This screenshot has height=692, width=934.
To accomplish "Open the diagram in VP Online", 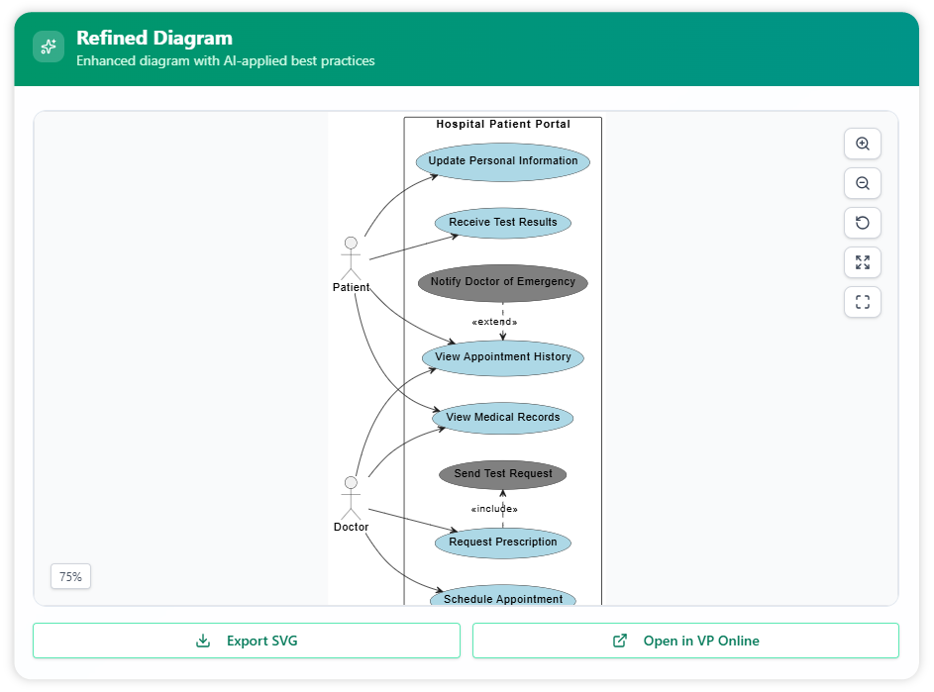I will pyautogui.click(x=685, y=641).
